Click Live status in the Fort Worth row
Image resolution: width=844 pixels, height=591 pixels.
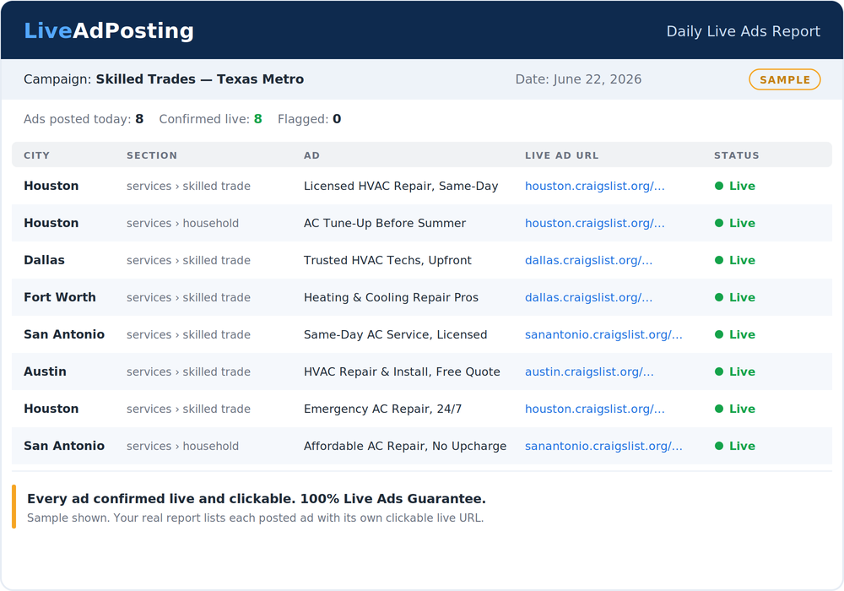point(735,297)
